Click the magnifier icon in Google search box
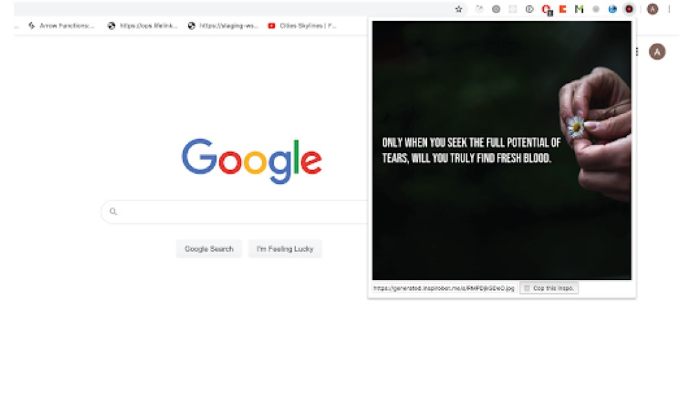Screen dimensions: 693x415 pos(113,211)
